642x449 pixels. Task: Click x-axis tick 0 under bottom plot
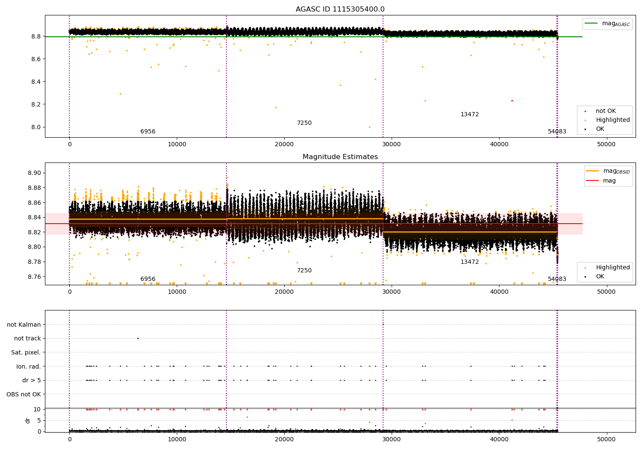(69, 439)
